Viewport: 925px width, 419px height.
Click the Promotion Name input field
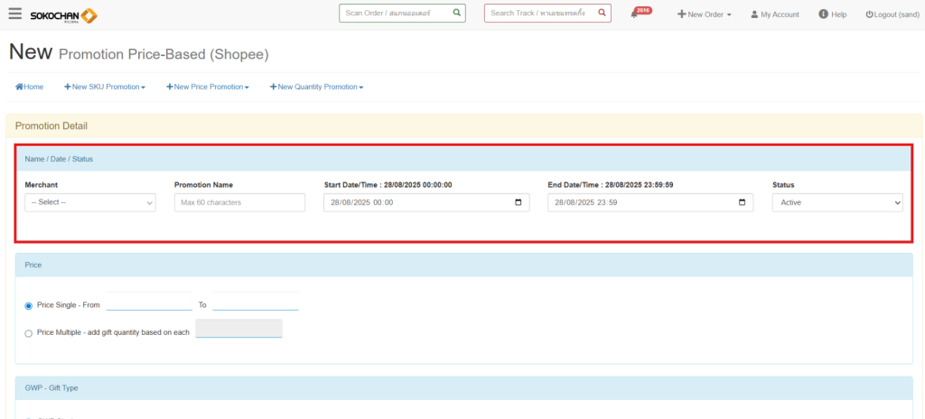pyautogui.click(x=239, y=202)
